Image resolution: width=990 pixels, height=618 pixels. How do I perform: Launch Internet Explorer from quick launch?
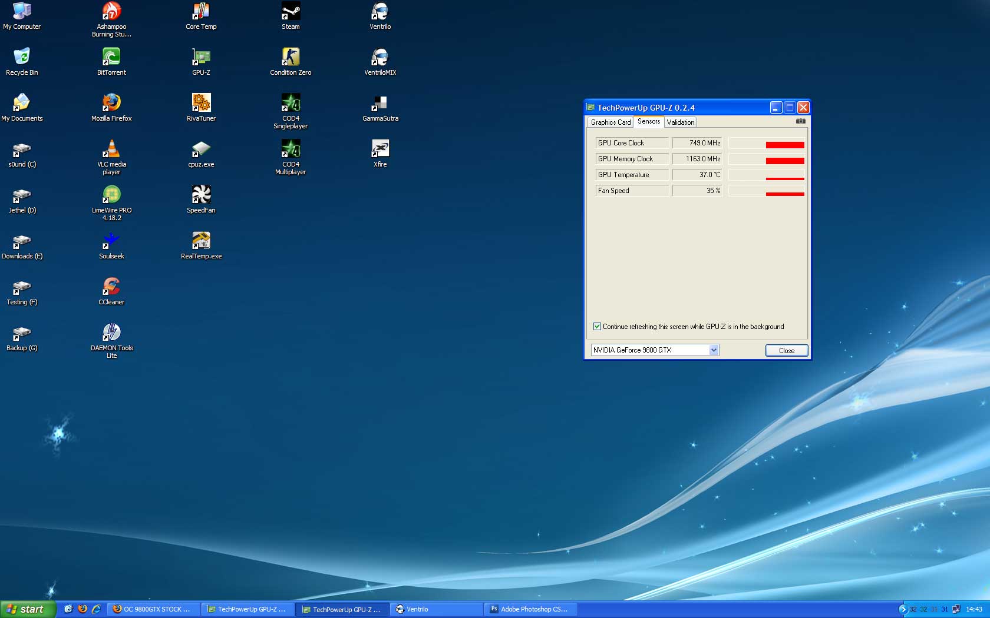[96, 609]
